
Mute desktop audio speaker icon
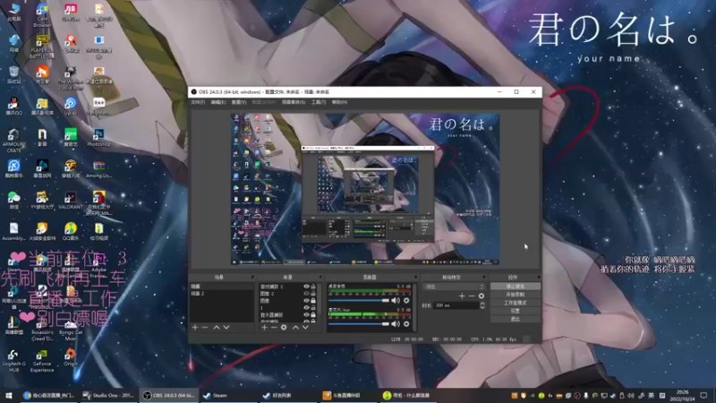pyautogui.click(x=396, y=300)
